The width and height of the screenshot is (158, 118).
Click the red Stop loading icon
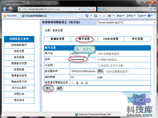click(94, 9)
